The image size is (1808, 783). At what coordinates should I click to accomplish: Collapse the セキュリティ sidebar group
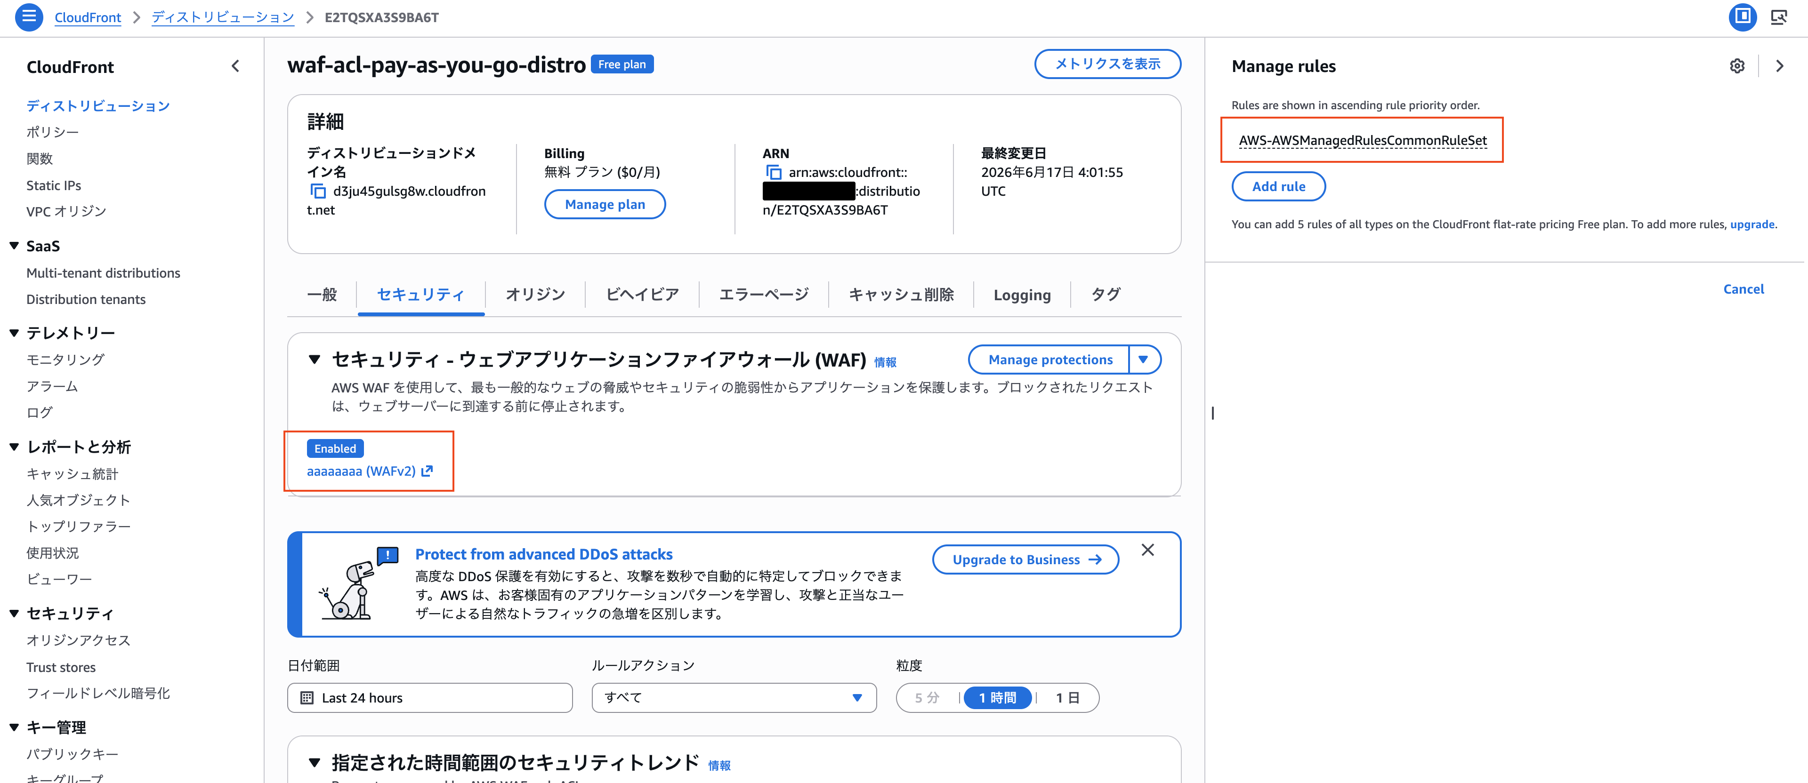click(14, 613)
